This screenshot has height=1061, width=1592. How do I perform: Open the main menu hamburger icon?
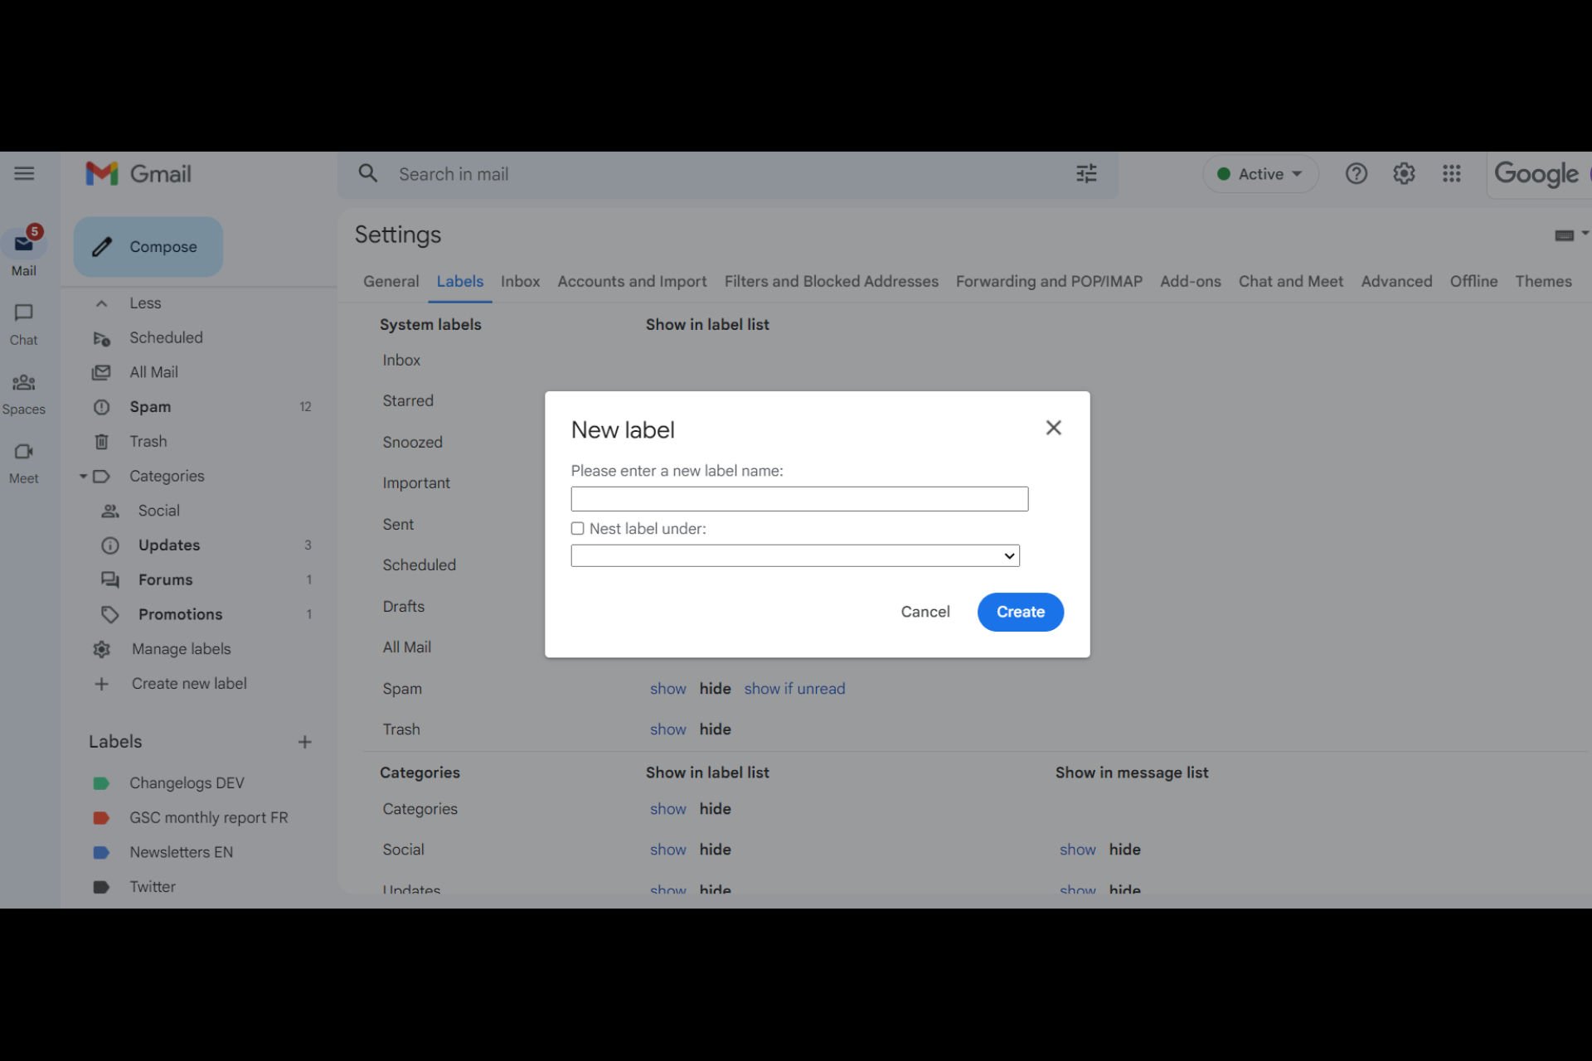coord(24,173)
